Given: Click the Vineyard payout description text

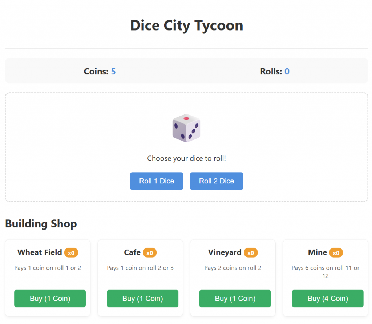Looking at the screenshot, I should 233,268.
